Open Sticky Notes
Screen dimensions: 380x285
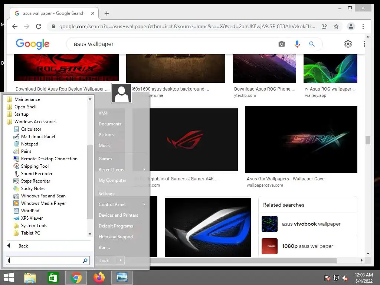coord(33,189)
